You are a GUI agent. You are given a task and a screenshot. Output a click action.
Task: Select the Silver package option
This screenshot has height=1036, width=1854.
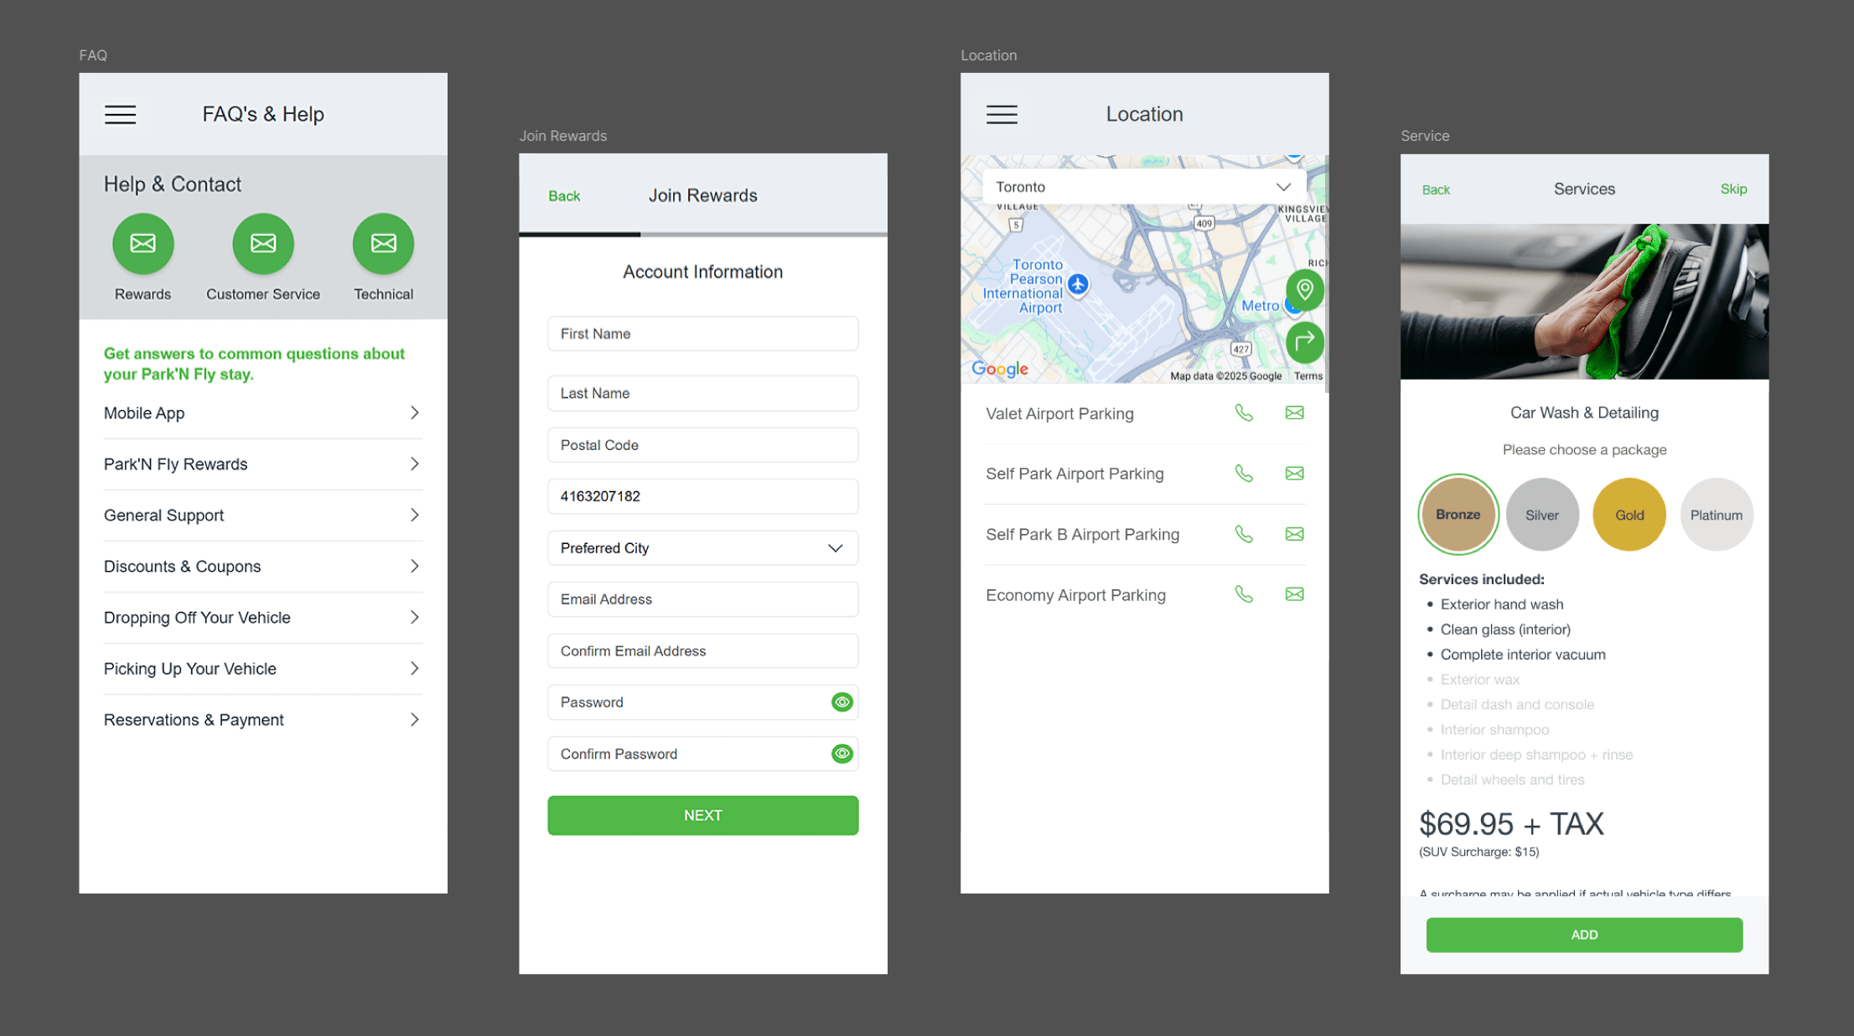(1541, 515)
